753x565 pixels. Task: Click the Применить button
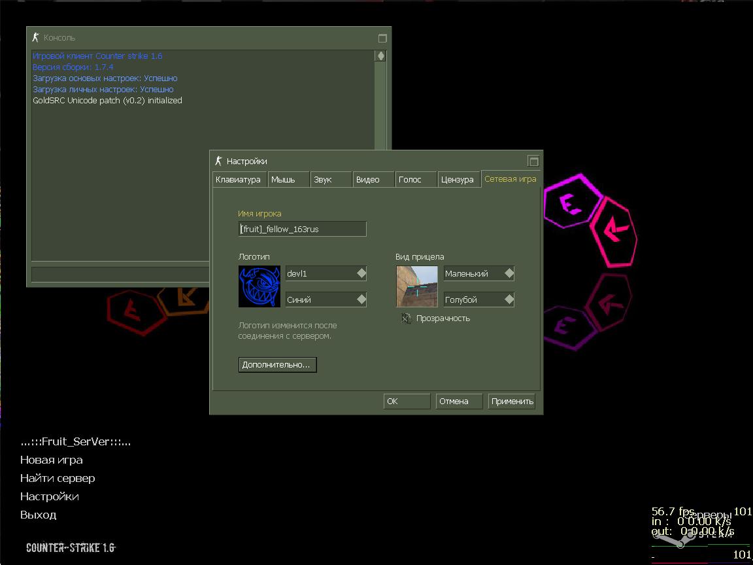click(x=512, y=401)
